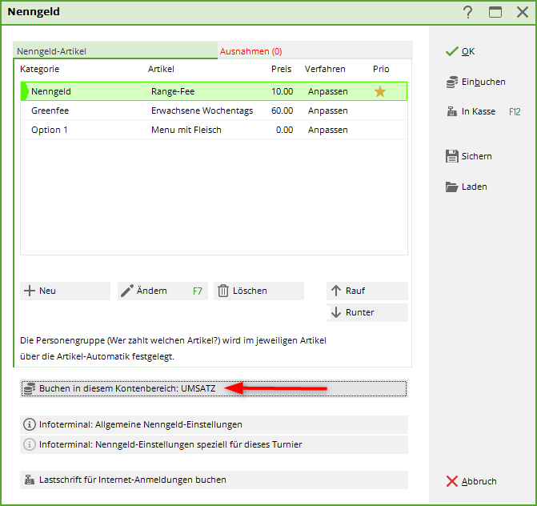
Task: Click Anpassen in the Range-Fee row
Action: 328,91
